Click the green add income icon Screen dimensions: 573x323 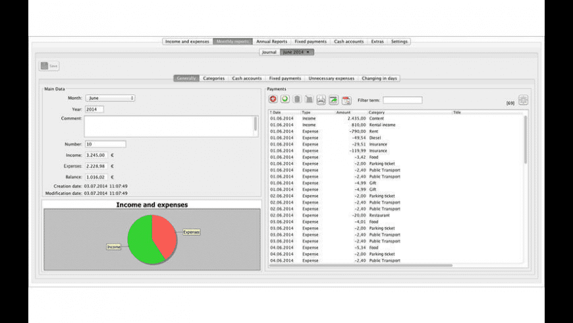click(x=285, y=99)
